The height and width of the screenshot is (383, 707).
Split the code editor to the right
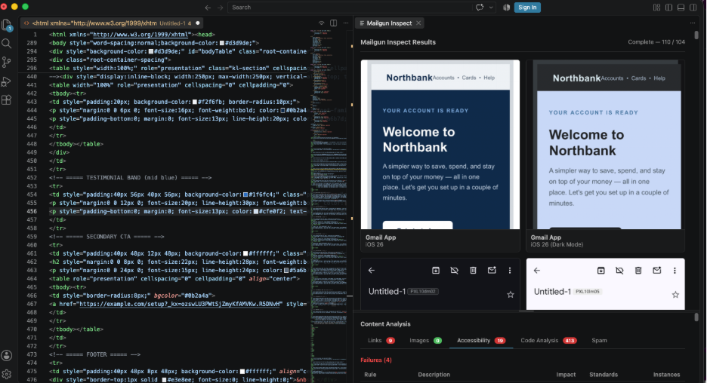pyautogui.click(x=334, y=23)
